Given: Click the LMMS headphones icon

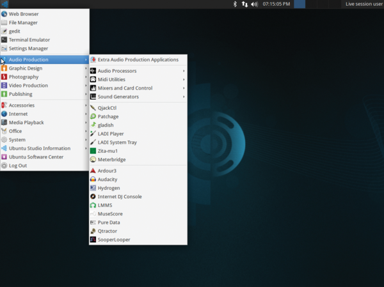Looking at the screenshot, I should point(93,205).
